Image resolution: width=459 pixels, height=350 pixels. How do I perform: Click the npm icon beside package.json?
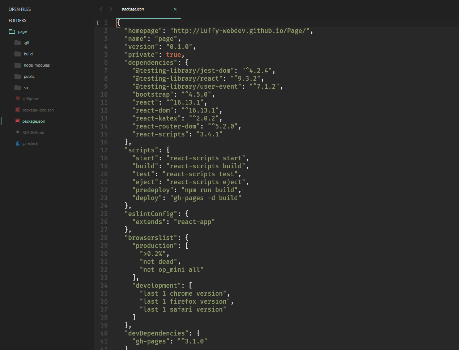(17, 121)
